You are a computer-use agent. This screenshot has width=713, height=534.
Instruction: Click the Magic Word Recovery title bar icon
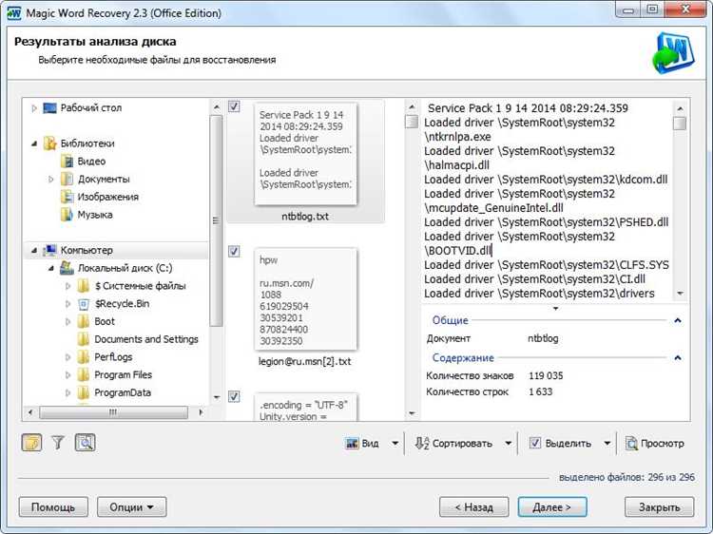point(13,12)
